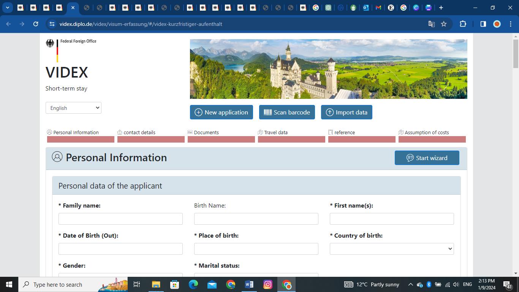Click the envelope icon beside Documents
Image resolution: width=519 pixels, height=292 pixels.
click(190, 132)
